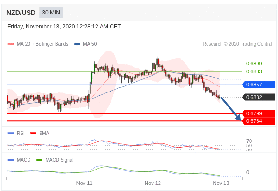This screenshot has height=191, width=278.
Task: Select the 0.6784 red target label
Action: [258, 121]
